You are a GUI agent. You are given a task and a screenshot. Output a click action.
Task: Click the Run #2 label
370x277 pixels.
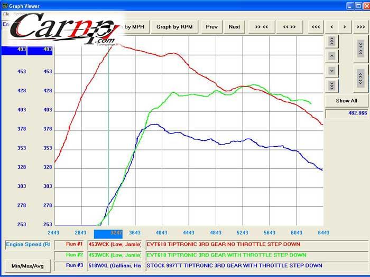tap(69, 255)
